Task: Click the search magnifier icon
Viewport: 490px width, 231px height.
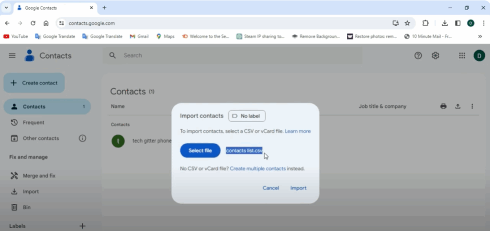Action: click(112, 55)
